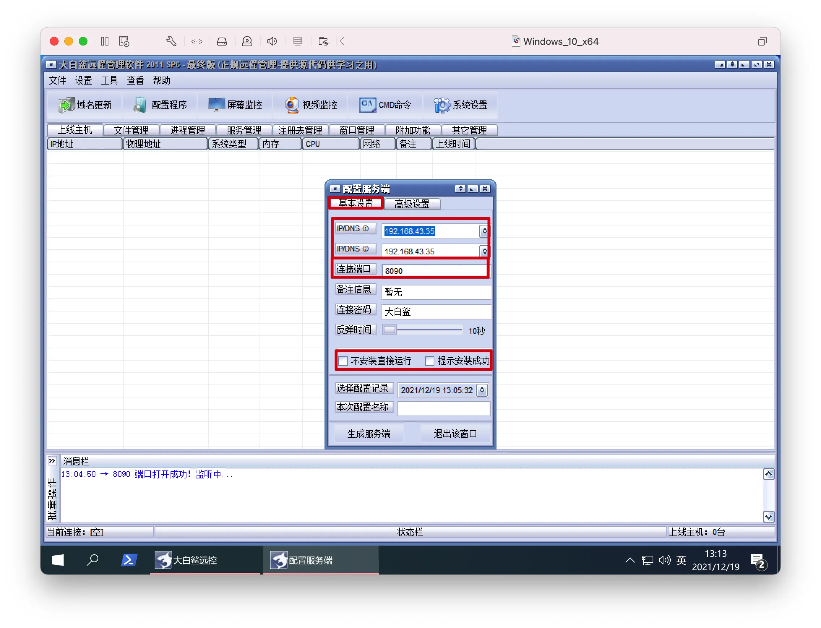Open the taskbar network icon
The width and height of the screenshot is (821, 628).
(647, 560)
